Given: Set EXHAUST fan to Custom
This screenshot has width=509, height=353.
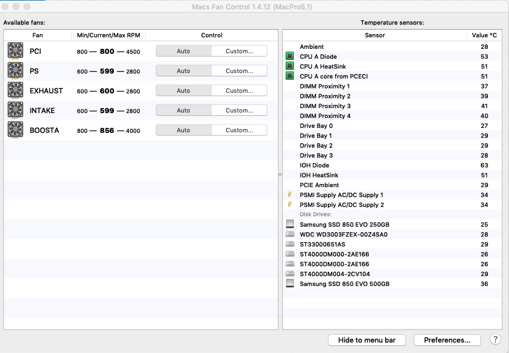Looking at the screenshot, I should (x=239, y=91).
